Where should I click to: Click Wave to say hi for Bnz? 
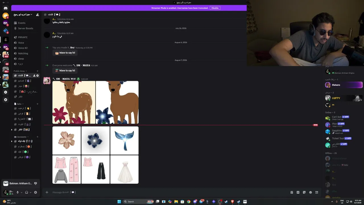65,53
